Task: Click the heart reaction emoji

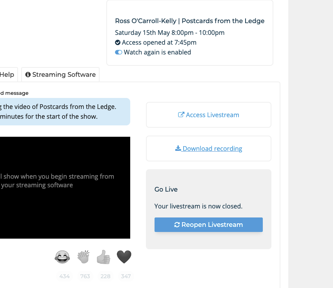Action: tap(124, 257)
